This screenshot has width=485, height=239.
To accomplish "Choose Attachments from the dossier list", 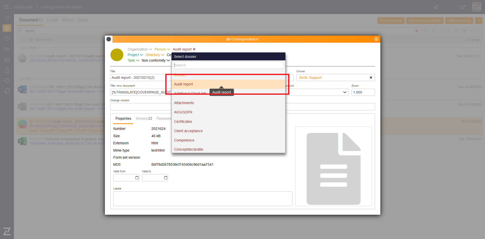I will click(184, 103).
